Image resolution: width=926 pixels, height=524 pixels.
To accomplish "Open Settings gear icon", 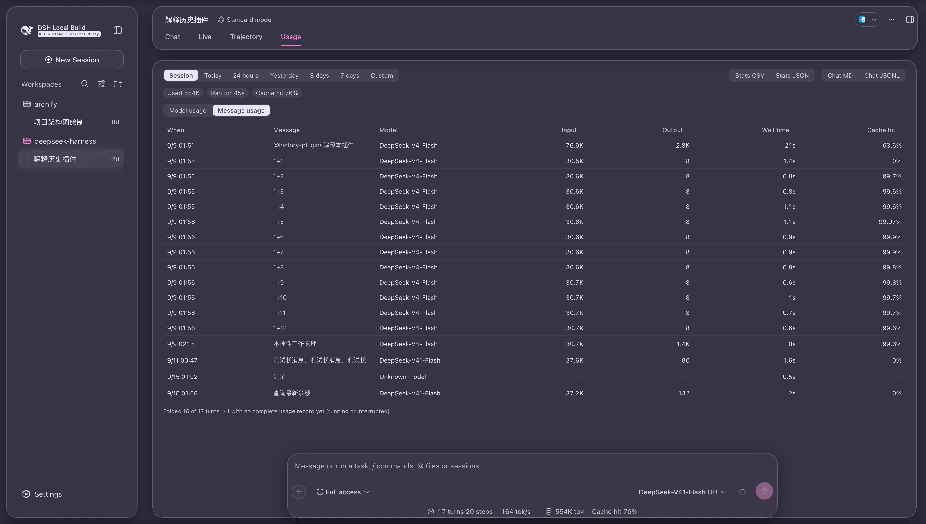I will tap(26, 494).
